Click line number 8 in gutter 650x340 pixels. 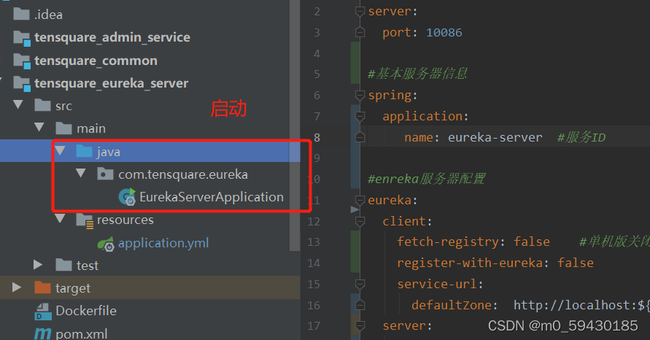(x=317, y=137)
